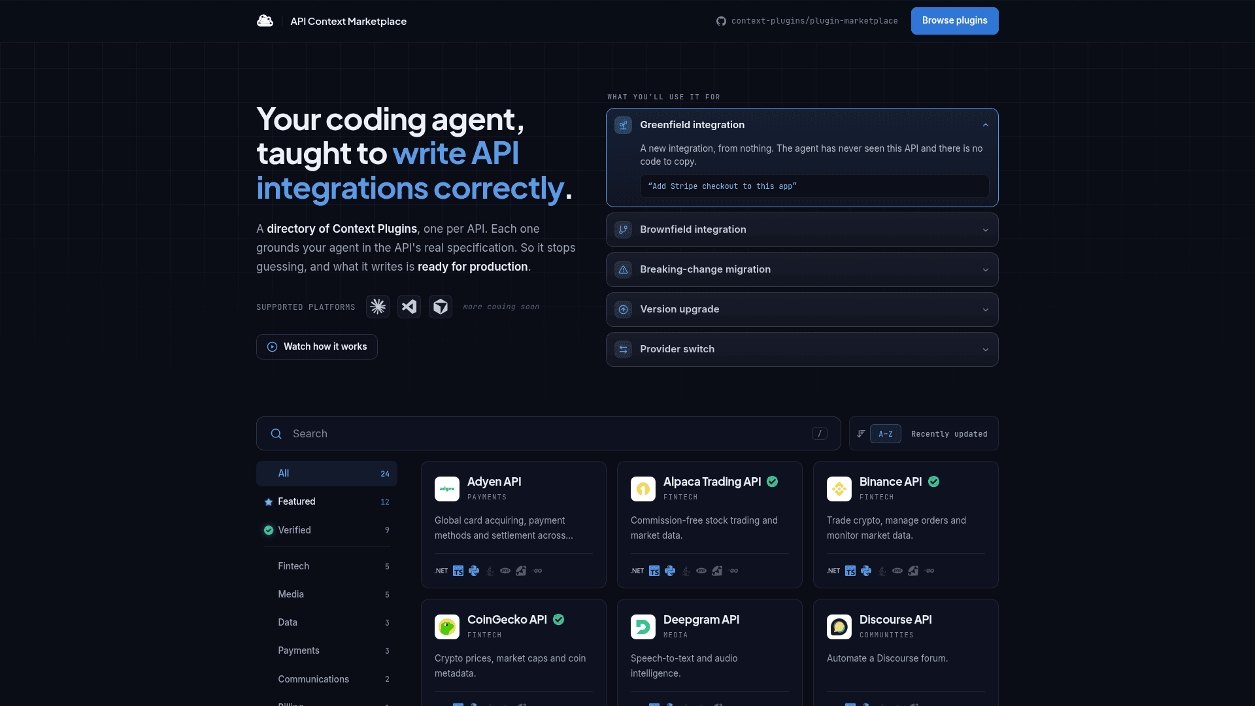Filter by the Fintech category
Viewport: 1255px width, 706px height.
[x=327, y=566]
